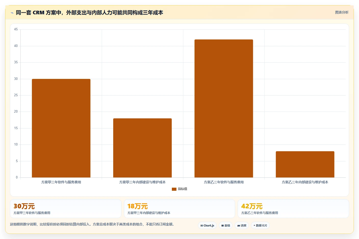Click the card caption under 18万元

coord(149,213)
